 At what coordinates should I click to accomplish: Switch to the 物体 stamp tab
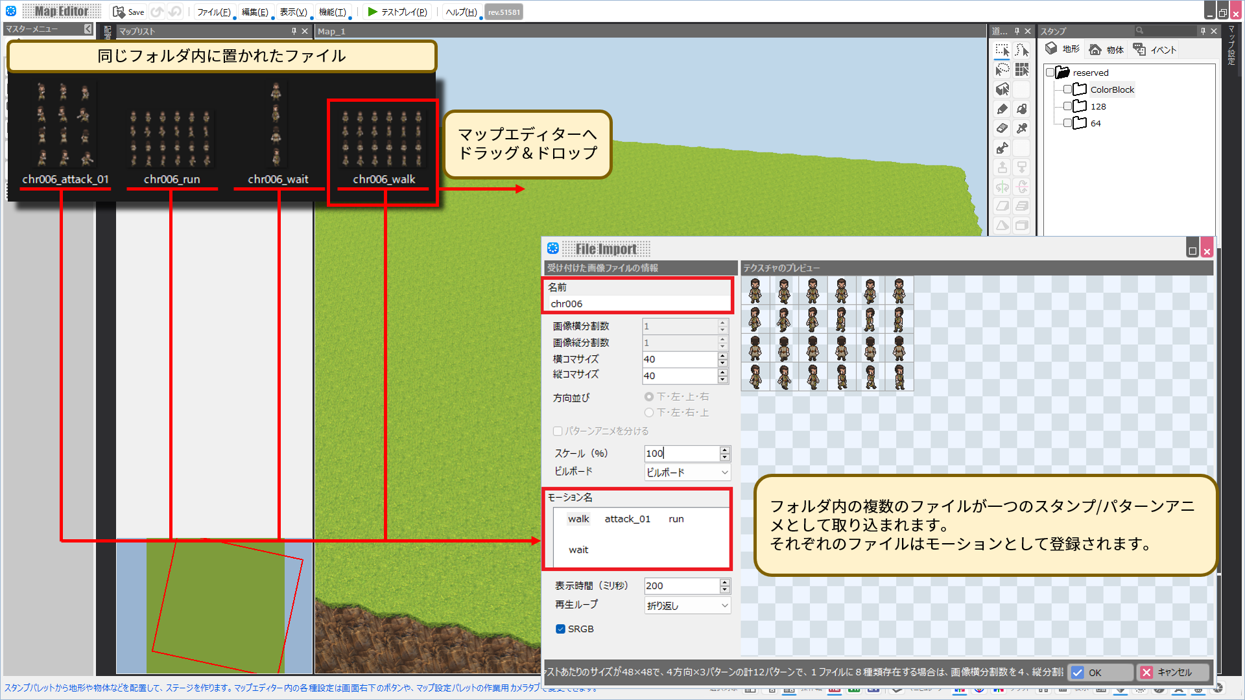[x=1107, y=50]
